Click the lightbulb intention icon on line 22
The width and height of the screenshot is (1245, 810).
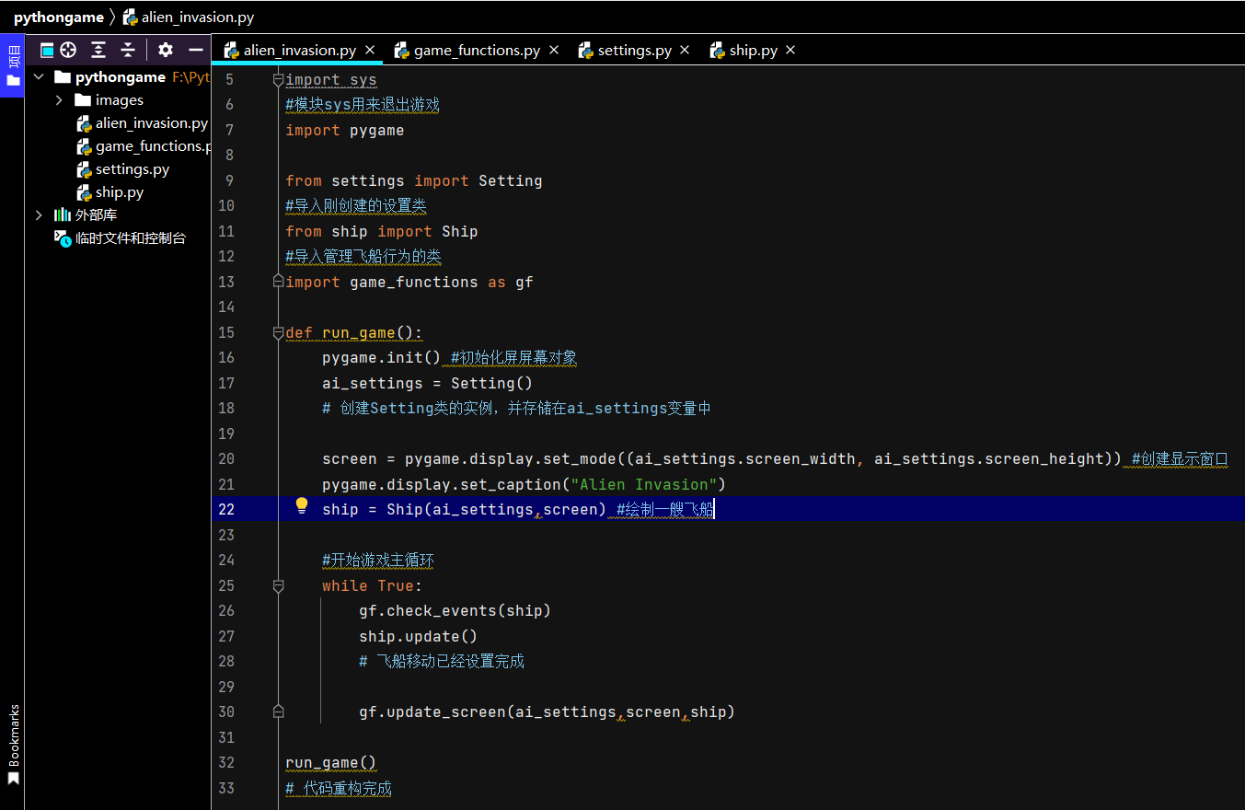(301, 505)
